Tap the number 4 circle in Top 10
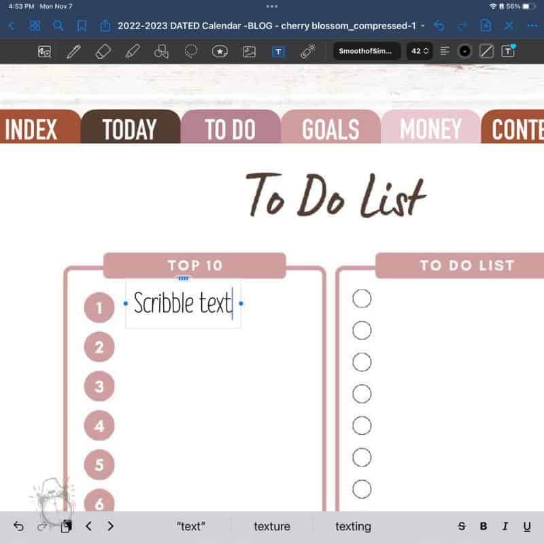544x544 pixels. click(x=99, y=426)
